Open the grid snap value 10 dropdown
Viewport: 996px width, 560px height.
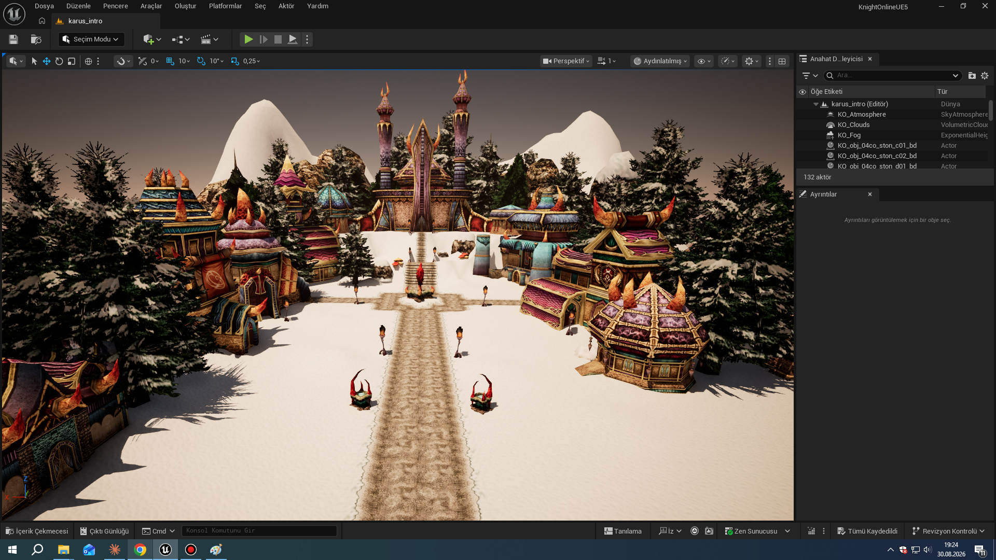click(184, 61)
